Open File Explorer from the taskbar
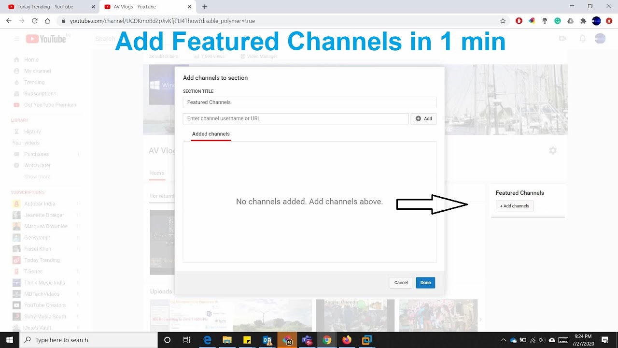618x348 pixels. point(227,340)
